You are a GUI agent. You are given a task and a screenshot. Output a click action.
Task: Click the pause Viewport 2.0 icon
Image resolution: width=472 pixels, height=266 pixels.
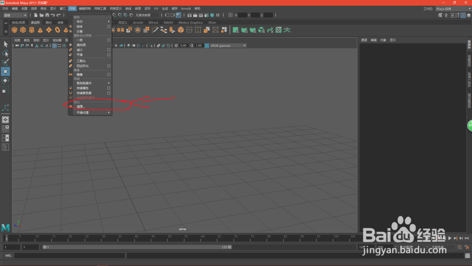coord(218,15)
